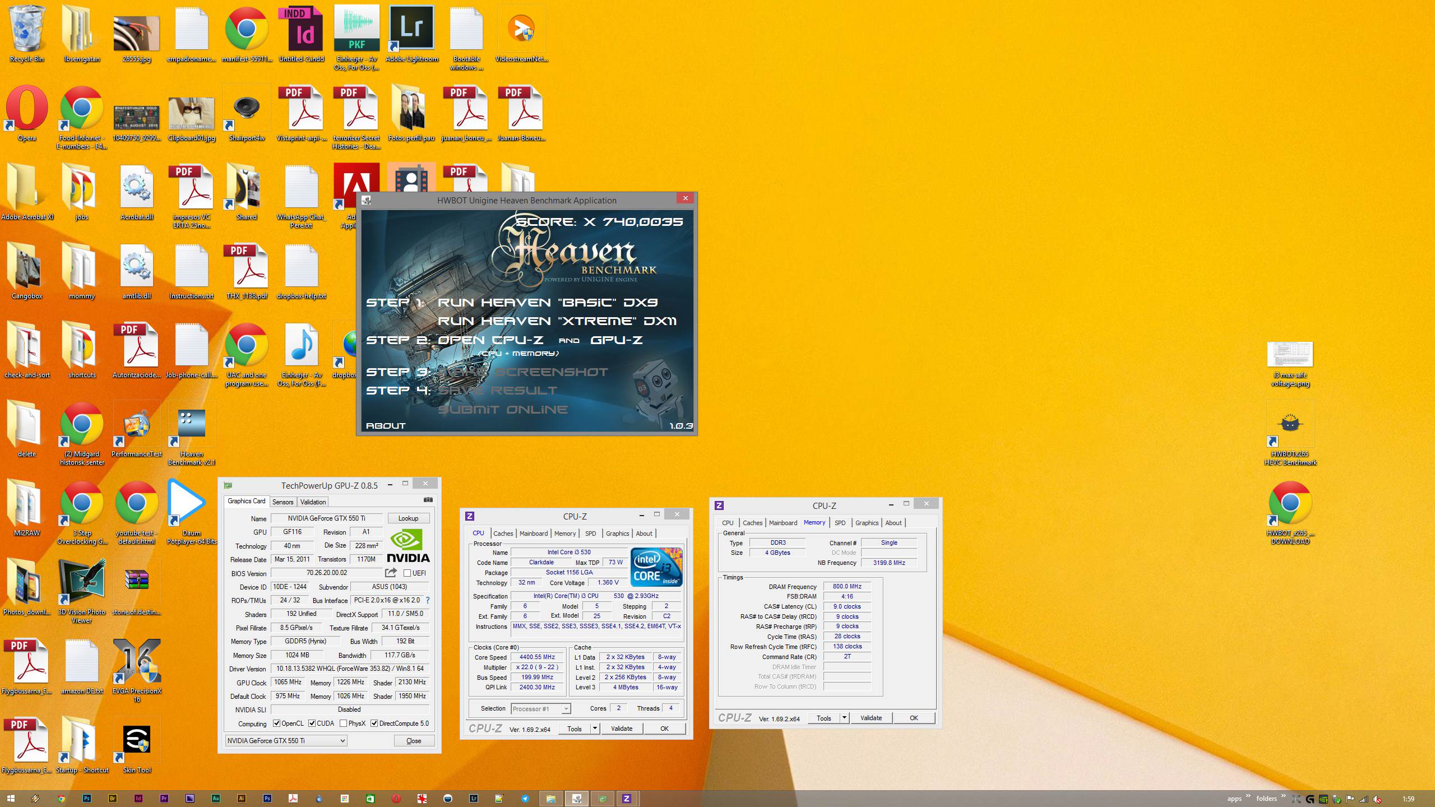Open Adobe Illustrator from the taskbar
This screenshot has height=807, width=1435.
pos(241,799)
